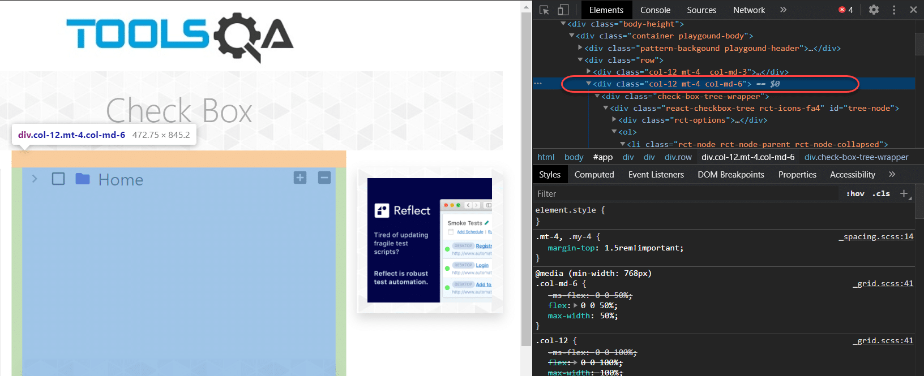This screenshot has height=376, width=924.
Task: Switch to the Elements tab
Action: click(606, 10)
